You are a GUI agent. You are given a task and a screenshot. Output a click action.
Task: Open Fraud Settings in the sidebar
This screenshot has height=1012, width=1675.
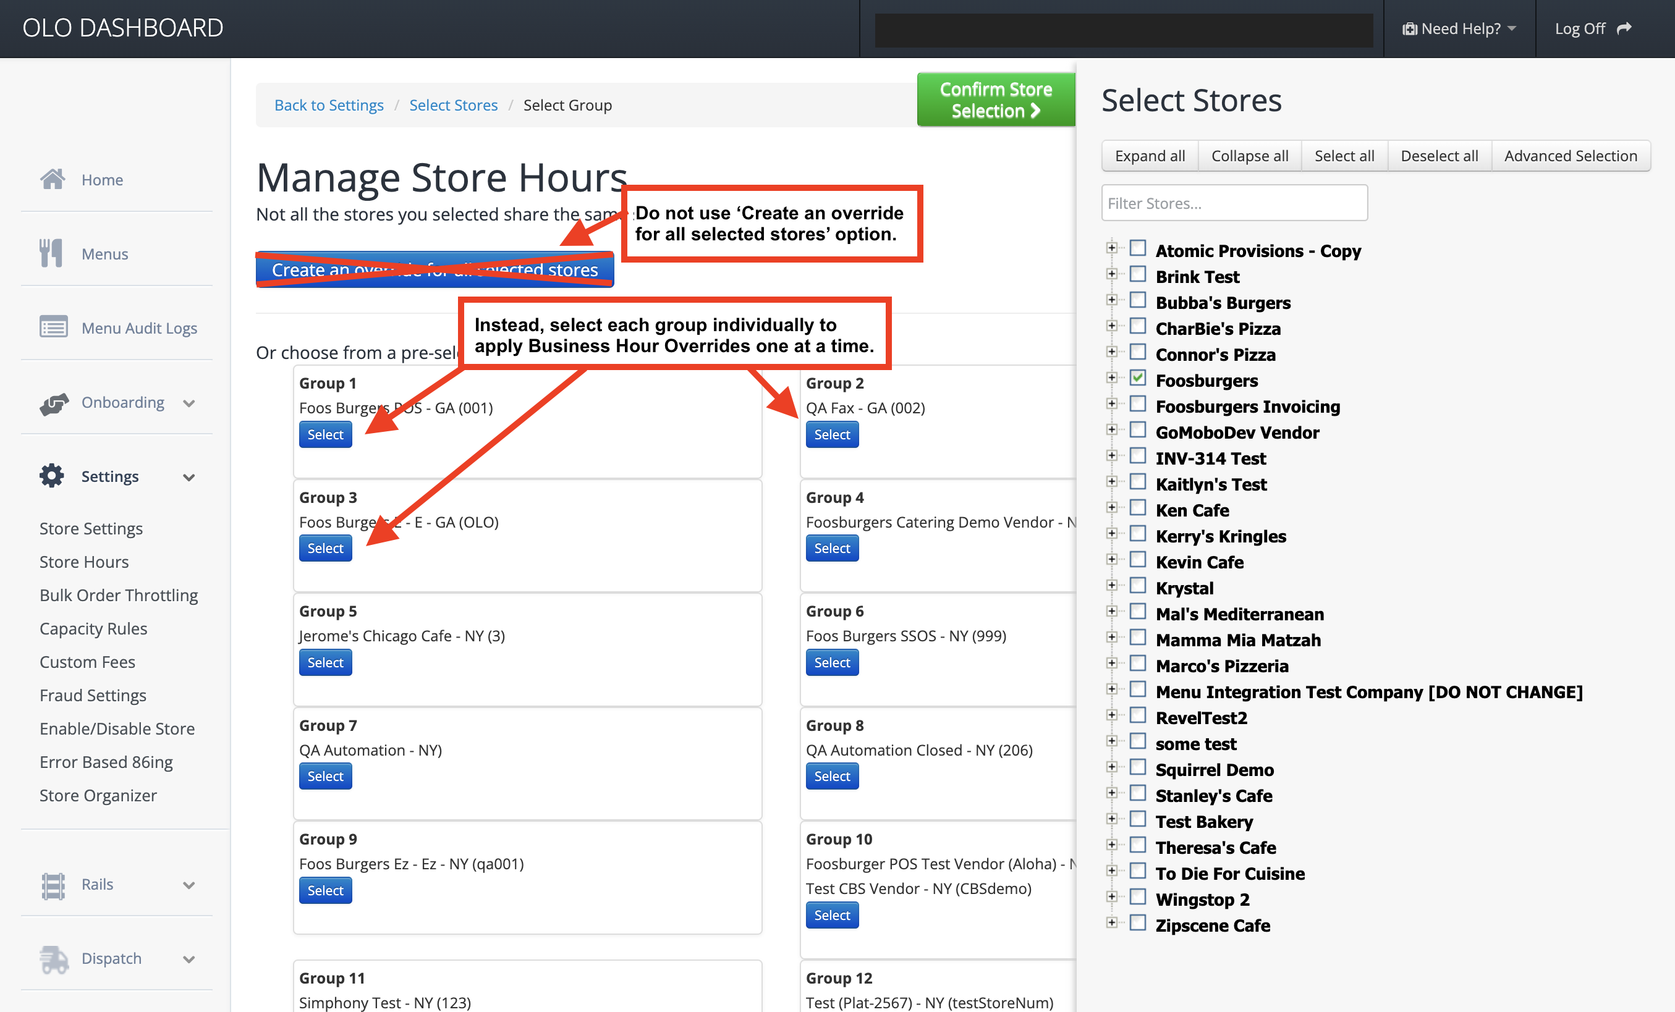93,694
